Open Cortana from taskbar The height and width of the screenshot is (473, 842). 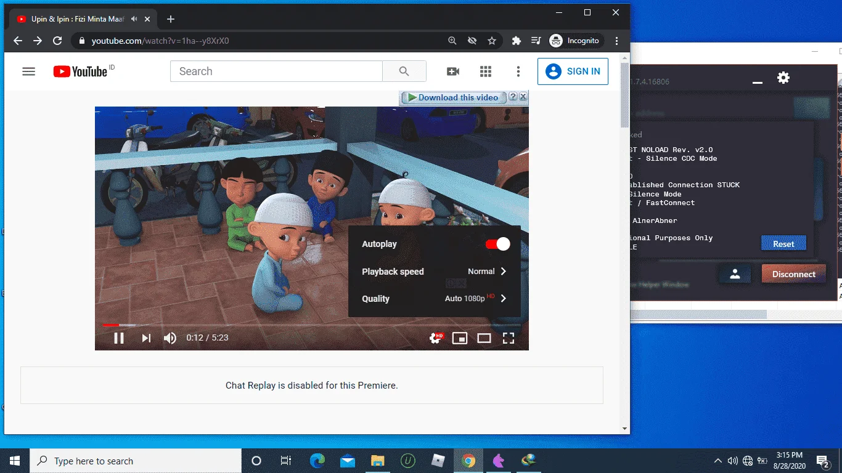(x=256, y=461)
